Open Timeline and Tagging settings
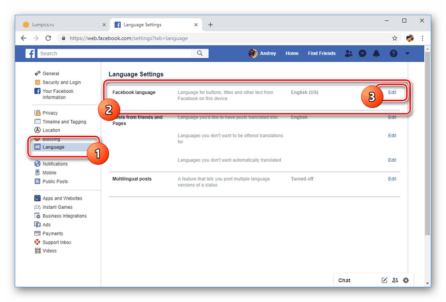The width and height of the screenshot is (446, 302). (x=64, y=122)
